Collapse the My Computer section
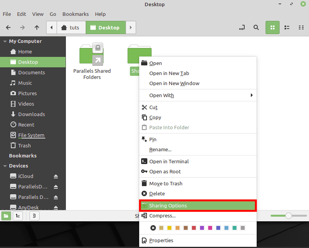 pos(5,41)
